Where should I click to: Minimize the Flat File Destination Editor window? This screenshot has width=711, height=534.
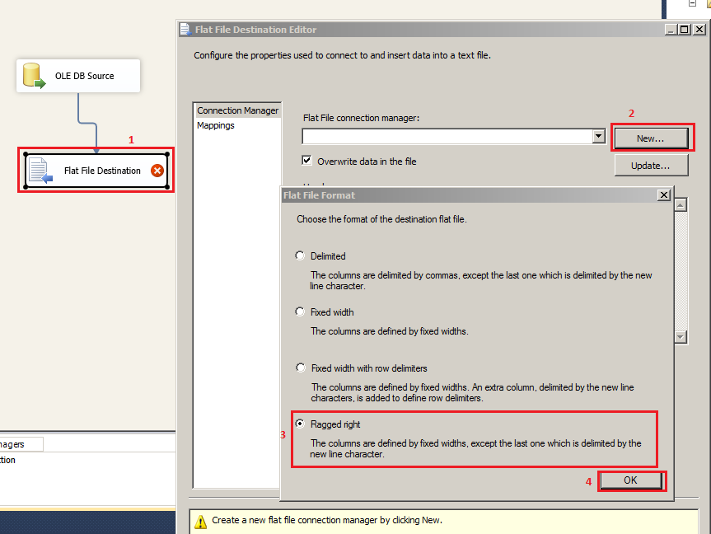[x=671, y=30]
